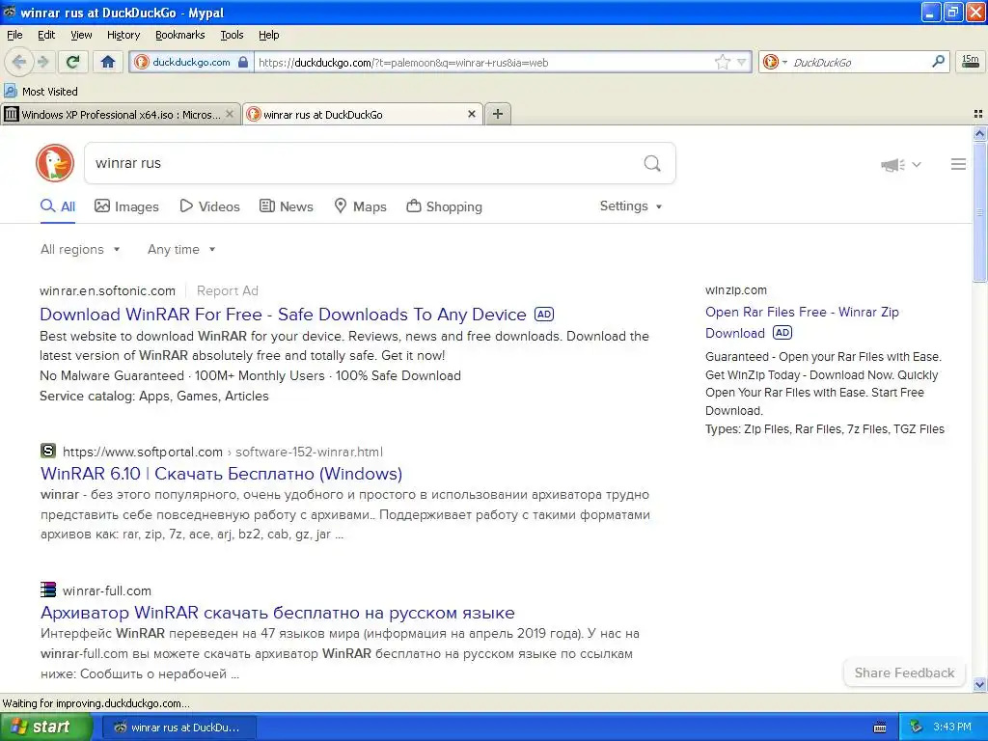Open winzip.com Open Rar Files Free ad
Image resolution: width=988 pixels, height=741 pixels.
point(802,322)
